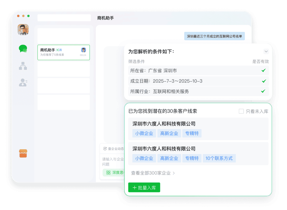Expand 查看全部300家企业 list
This screenshot has width=287, height=210.
[153, 173]
